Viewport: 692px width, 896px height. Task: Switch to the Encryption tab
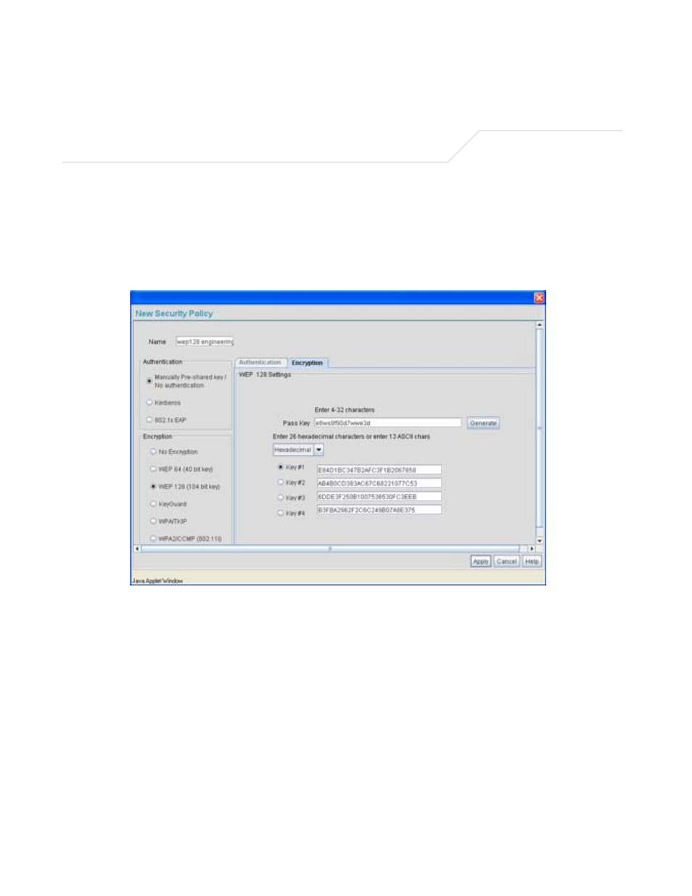point(308,363)
